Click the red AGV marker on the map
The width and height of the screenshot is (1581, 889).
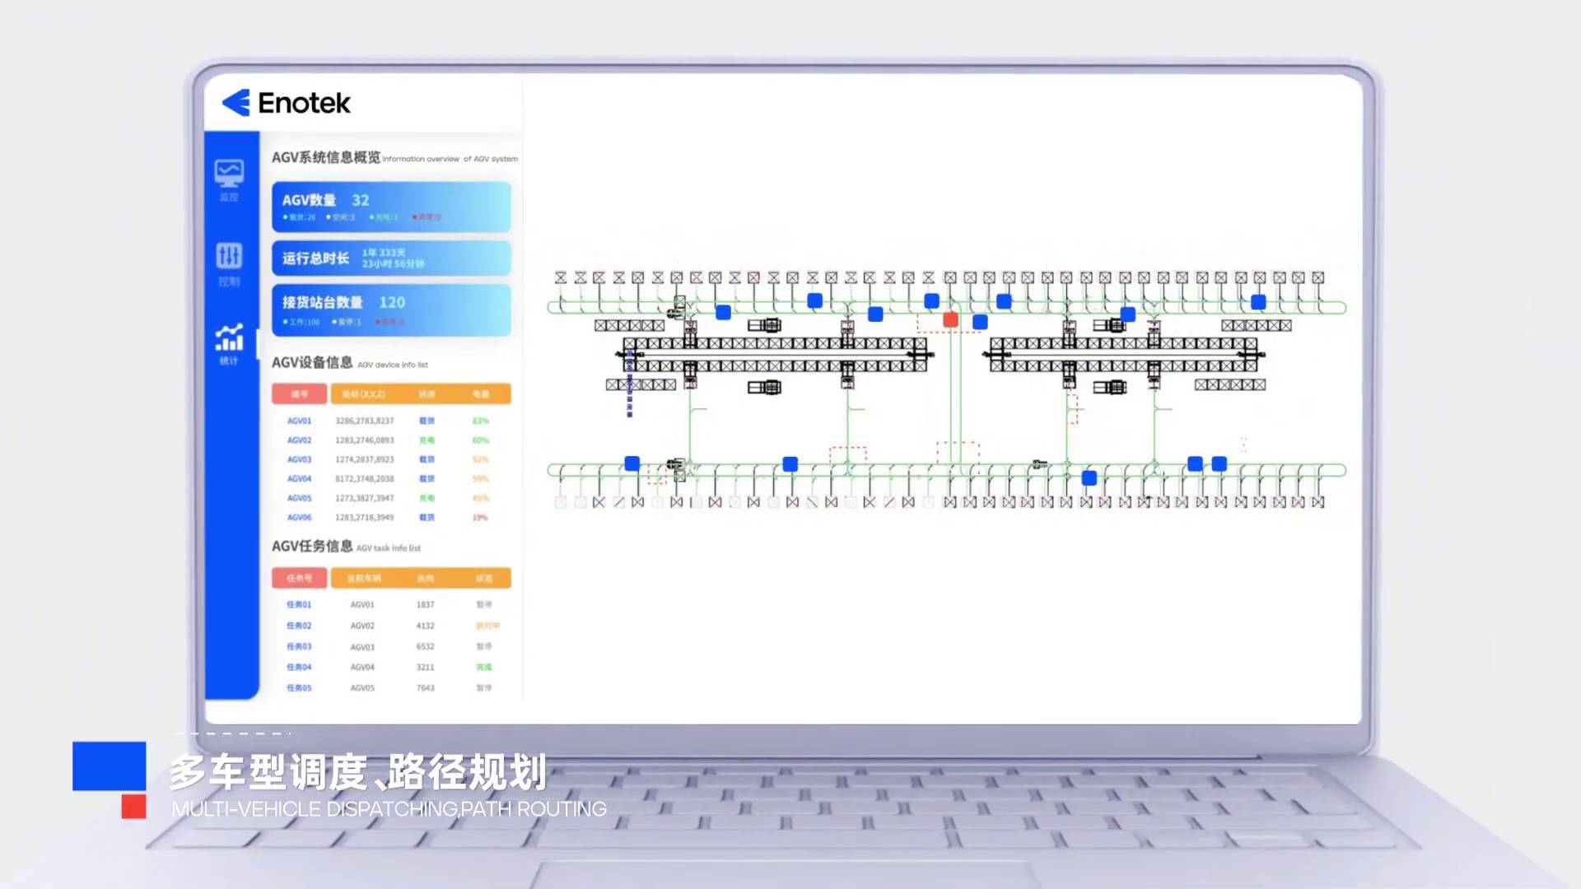click(x=950, y=319)
